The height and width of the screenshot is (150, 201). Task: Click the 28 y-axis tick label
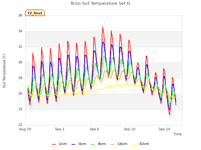tap(20, 78)
